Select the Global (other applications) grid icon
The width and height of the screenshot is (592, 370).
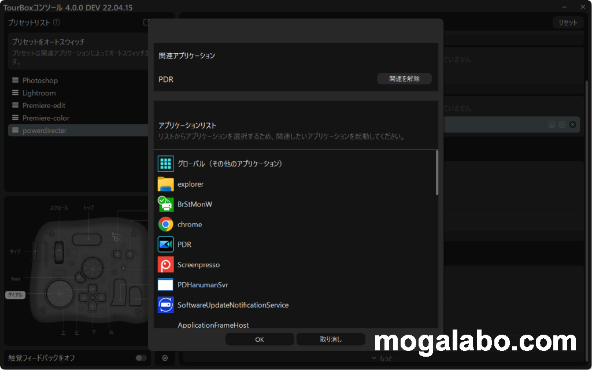pos(166,164)
